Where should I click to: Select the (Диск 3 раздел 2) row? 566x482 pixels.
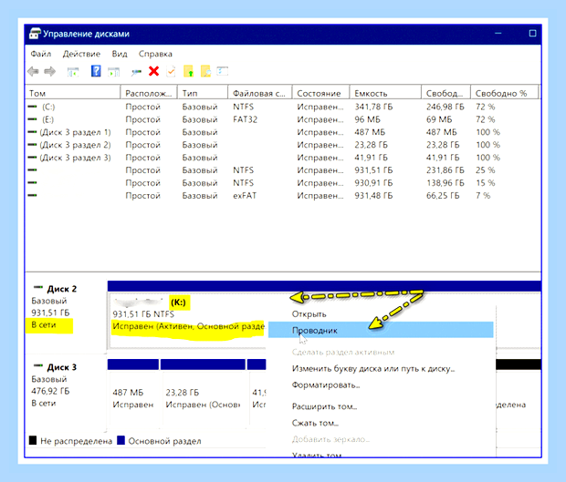[283, 145]
